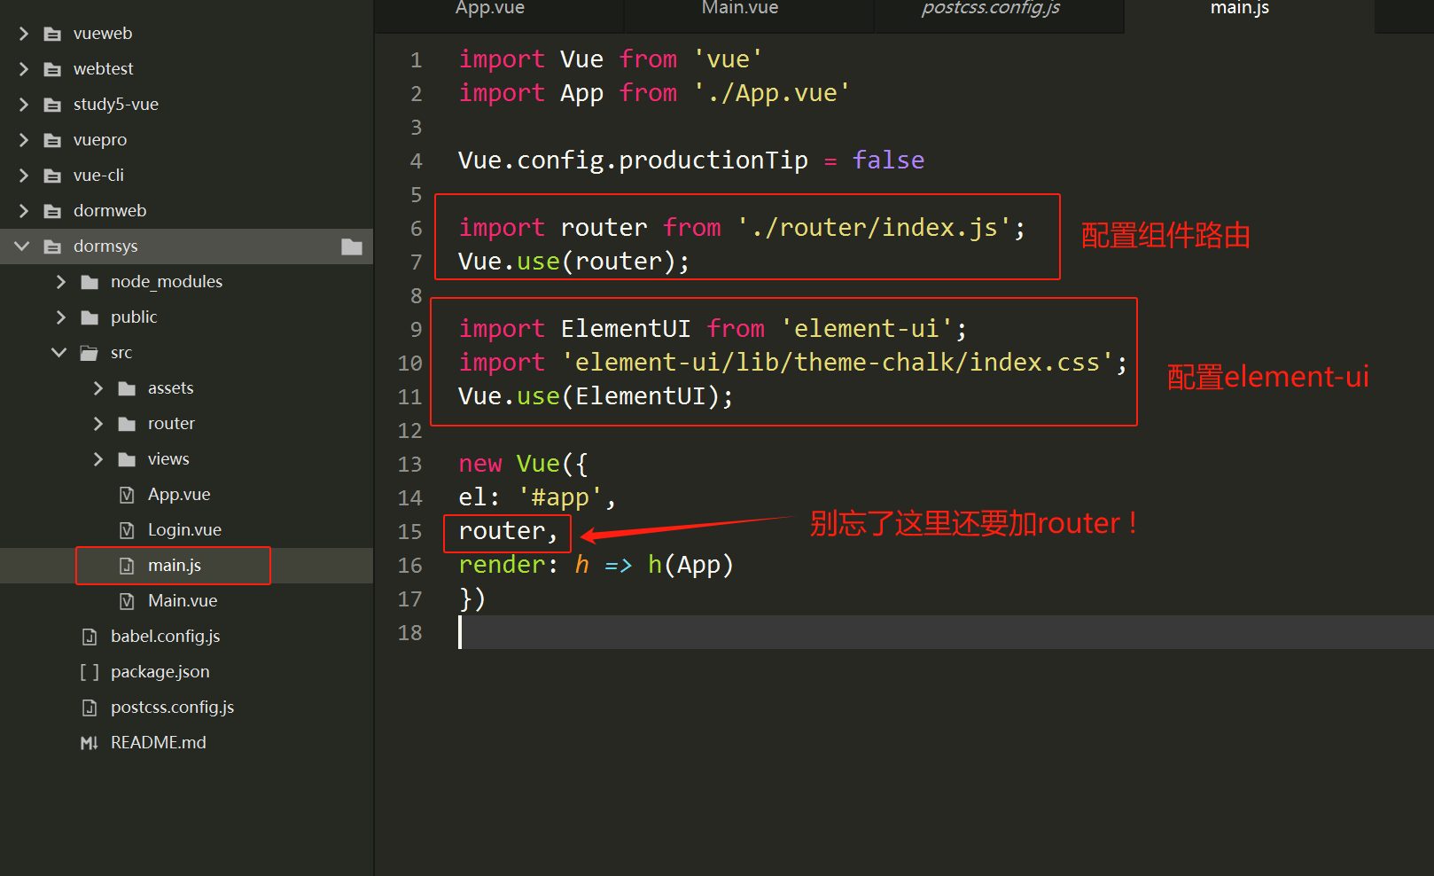The width and height of the screenshot is (1434, 876).
Task: Switch to the Main.vue tab
Action: click(x=739, y=9)
